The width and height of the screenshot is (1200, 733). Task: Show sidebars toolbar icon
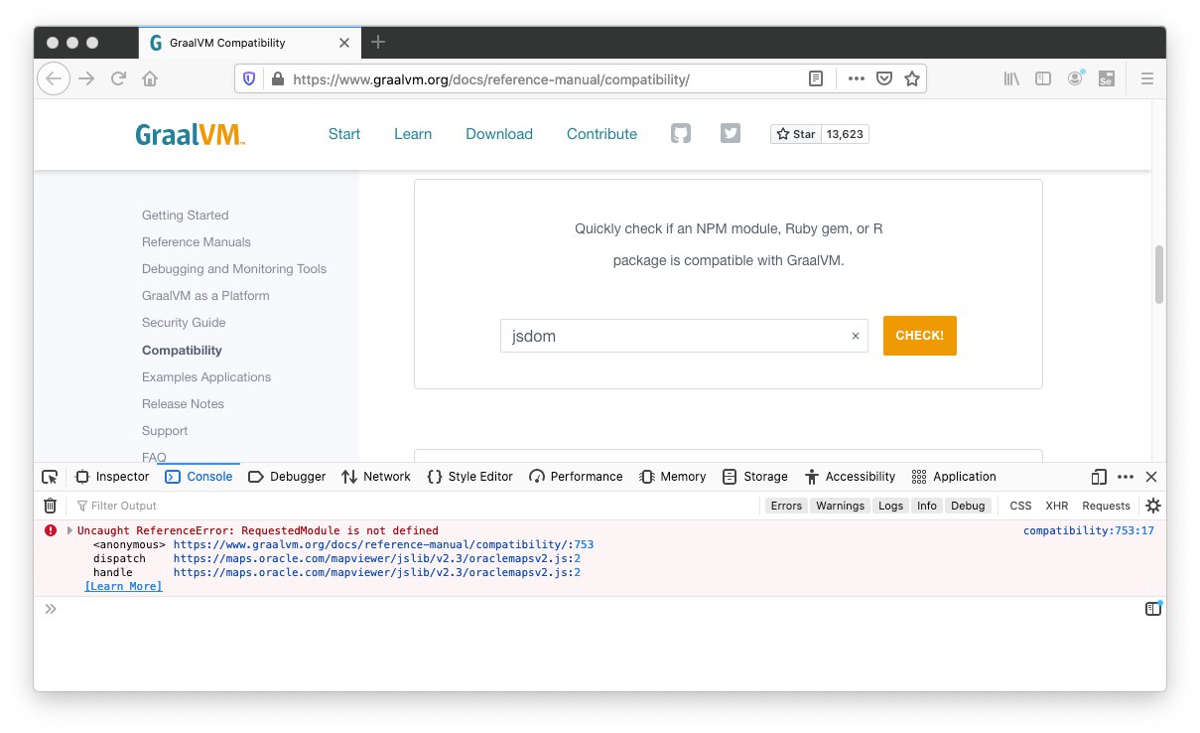[1043, 78]
